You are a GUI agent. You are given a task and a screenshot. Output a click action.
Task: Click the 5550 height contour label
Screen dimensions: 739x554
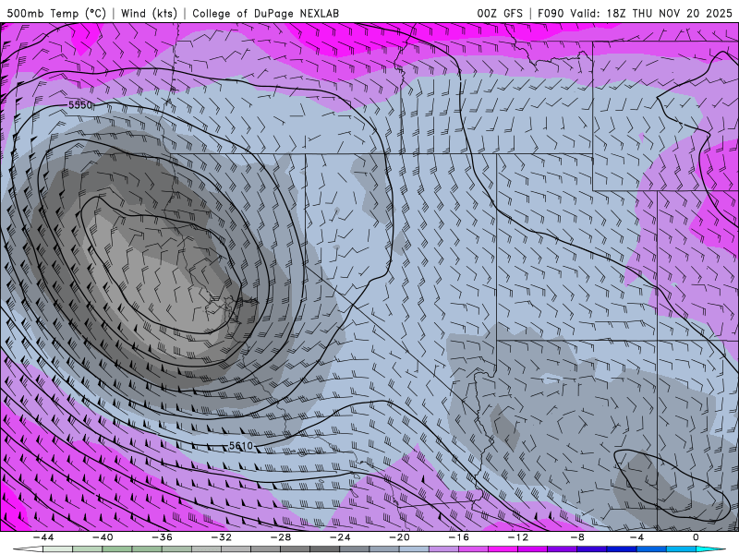point(80,105)
